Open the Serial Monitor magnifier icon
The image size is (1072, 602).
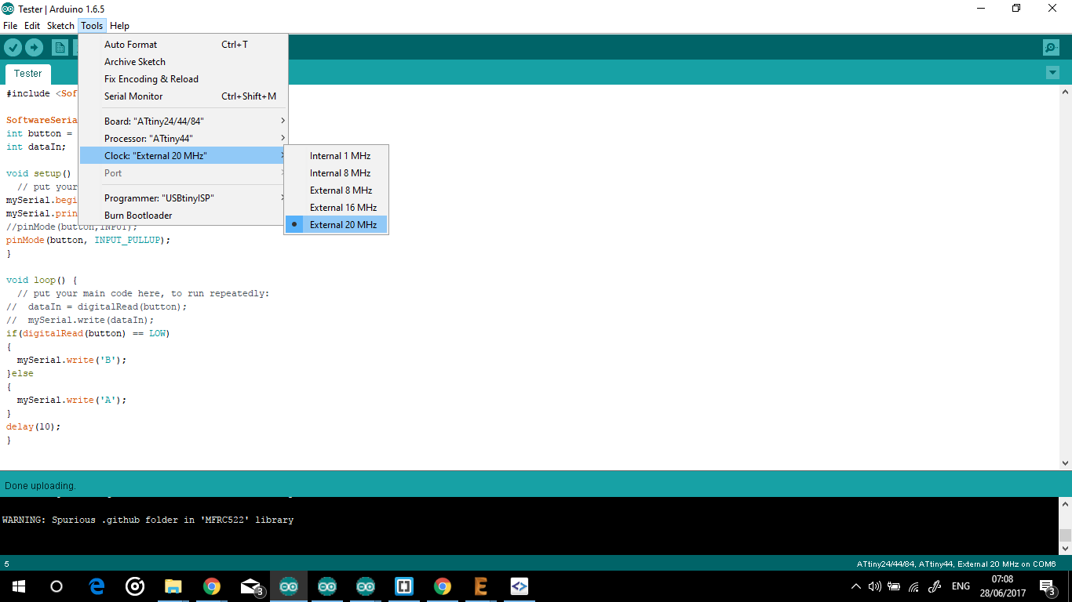(x=1051, y=48)
